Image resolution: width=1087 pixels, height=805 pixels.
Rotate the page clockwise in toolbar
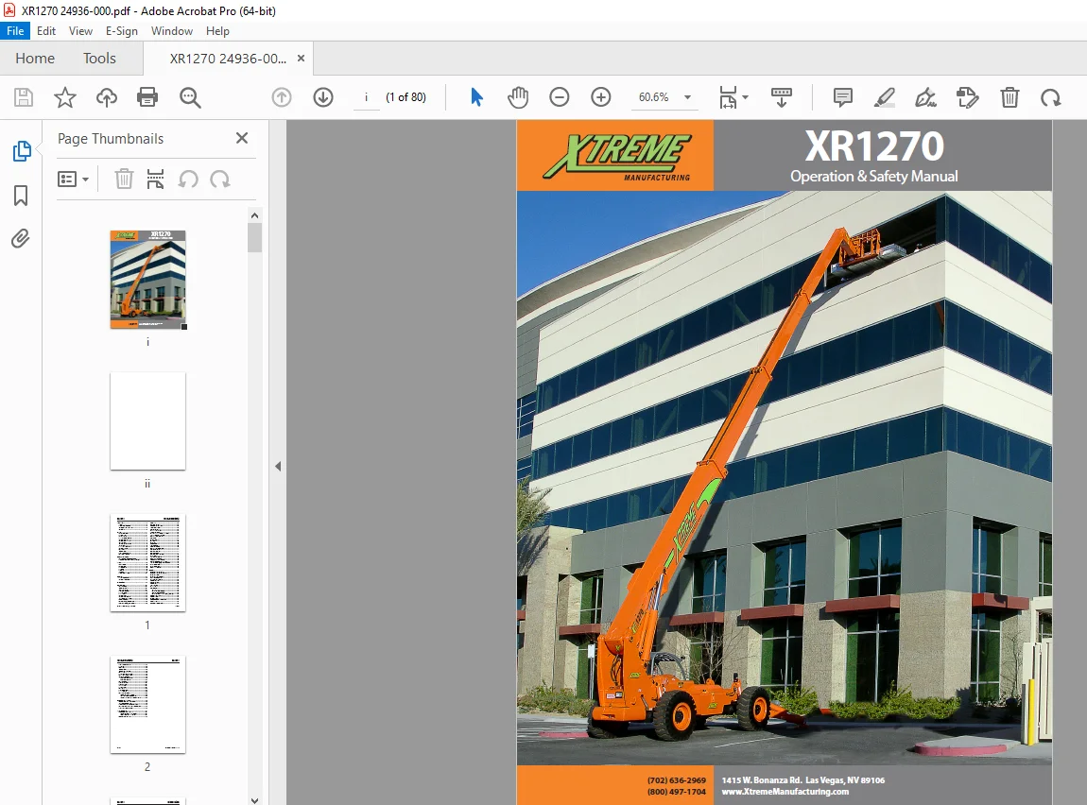click(x=1051, y=97)
